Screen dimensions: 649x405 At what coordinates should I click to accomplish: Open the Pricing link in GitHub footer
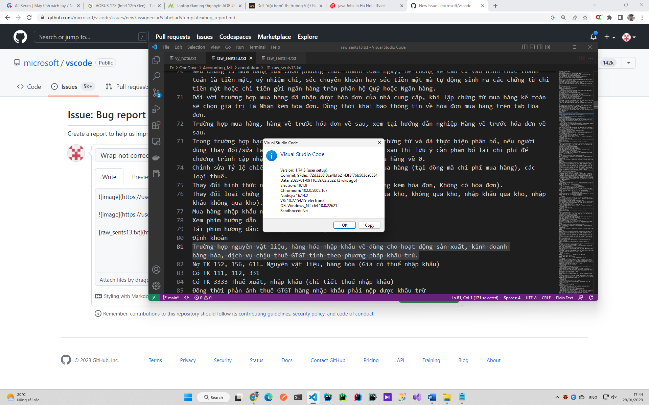click(371, 360)
